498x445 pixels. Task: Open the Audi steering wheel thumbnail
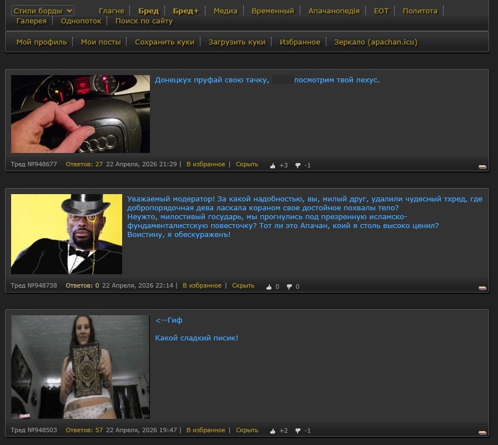click(81, 114)
